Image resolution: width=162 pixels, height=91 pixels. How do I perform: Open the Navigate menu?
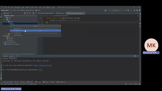(x=17, y=7)
